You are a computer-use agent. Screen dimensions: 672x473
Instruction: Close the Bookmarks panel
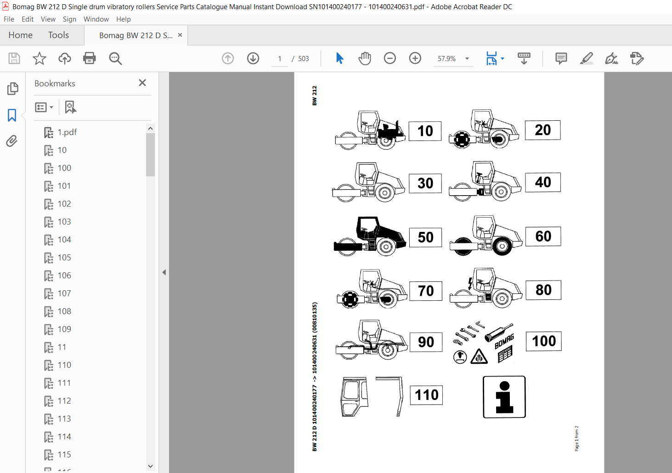coord(142,83)
